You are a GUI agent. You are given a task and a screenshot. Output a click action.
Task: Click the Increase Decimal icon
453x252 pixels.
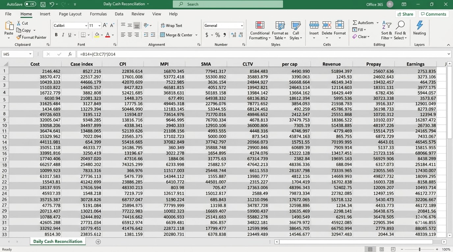(234, 35)
